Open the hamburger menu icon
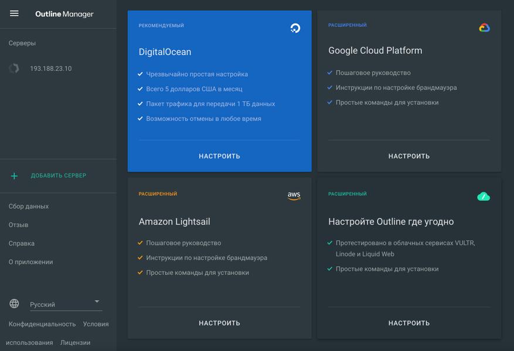Viewport: 514px width, 351px height. 14,13
